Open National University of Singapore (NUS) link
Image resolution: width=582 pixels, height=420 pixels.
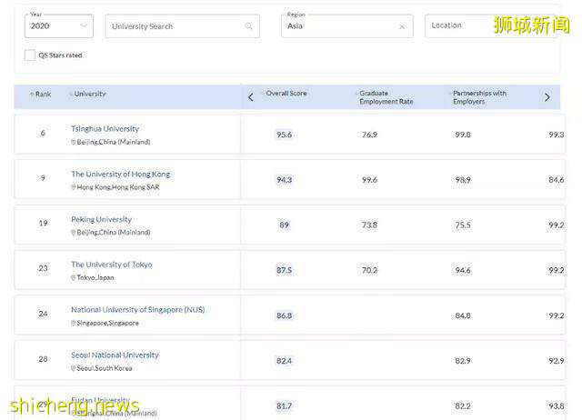pos(137,310)
